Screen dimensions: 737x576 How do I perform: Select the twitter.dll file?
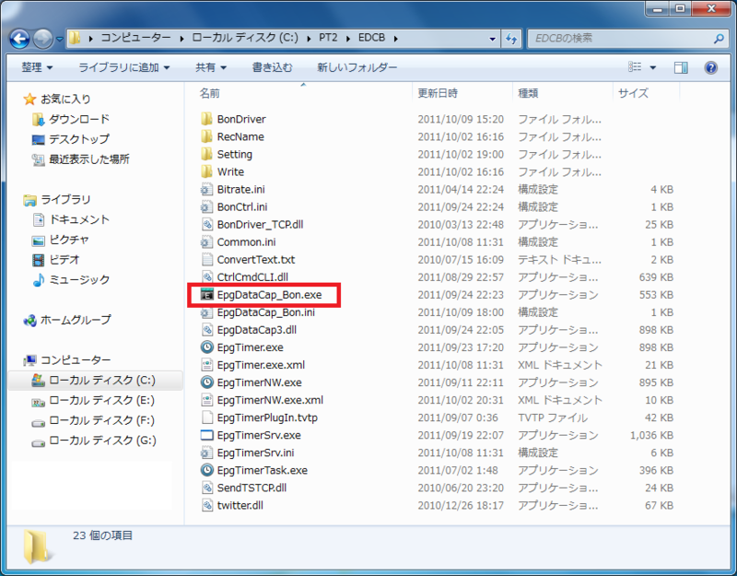(x=240, y=505)
